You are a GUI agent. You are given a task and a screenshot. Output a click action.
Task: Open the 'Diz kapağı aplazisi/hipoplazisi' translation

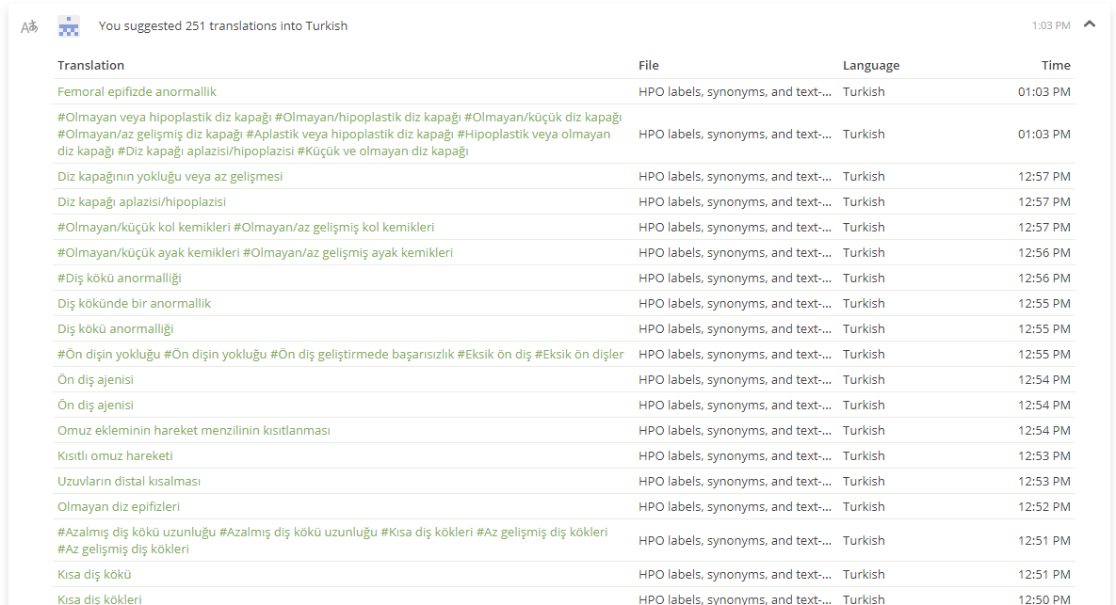tap(141, 202)
